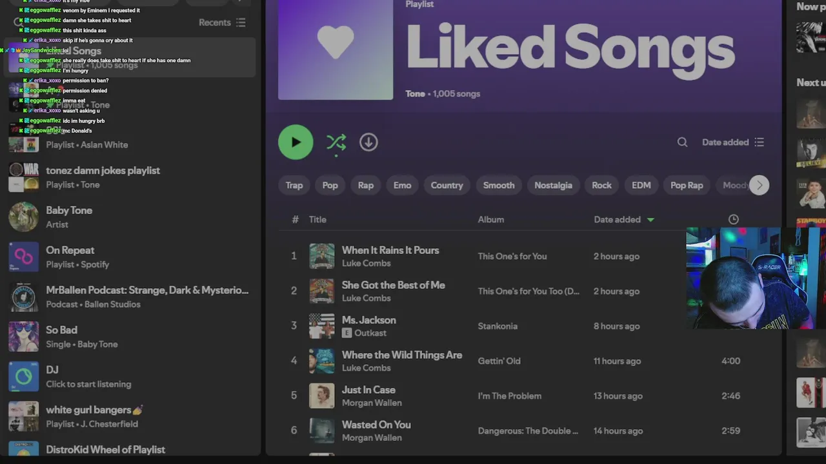Click the Baby Tone artist avatar

(x=23, y=217)
